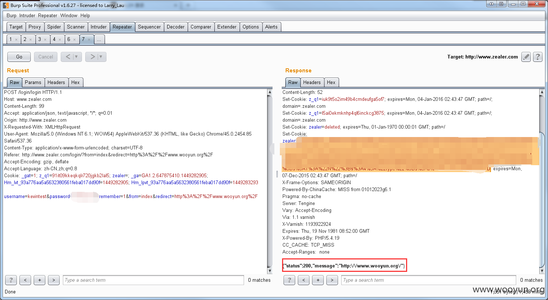Image resolution: width=548 pixels, height=300 pixels.
Task: Click the pencil icon to edit target
Action: pos(526,57)
